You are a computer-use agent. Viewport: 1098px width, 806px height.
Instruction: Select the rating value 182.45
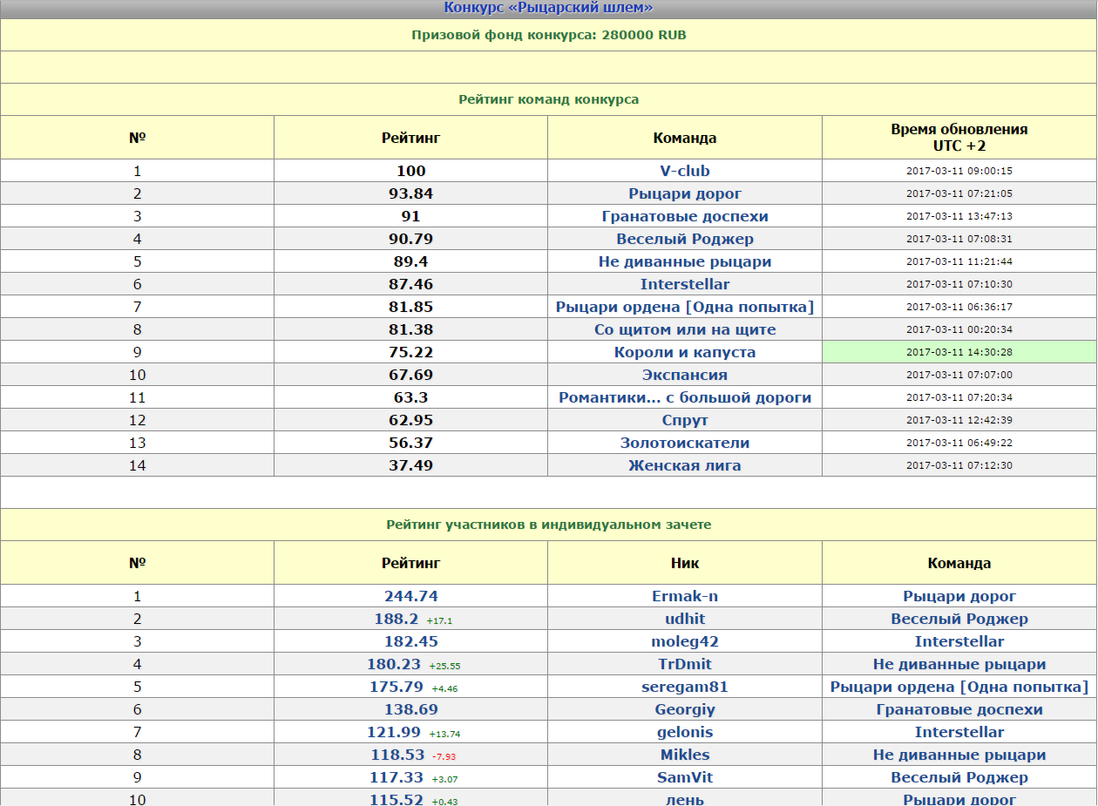[x=411, y=641]
